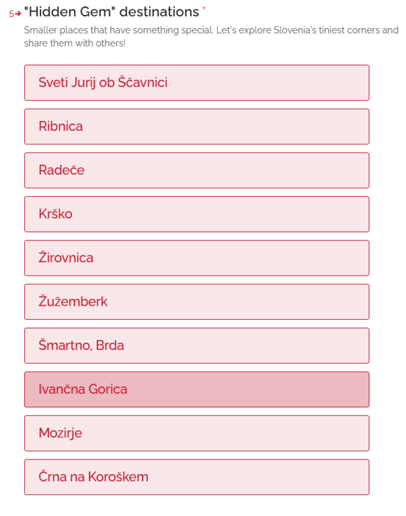Pick Šmartno, Brda as your choice

click(196, 345)
